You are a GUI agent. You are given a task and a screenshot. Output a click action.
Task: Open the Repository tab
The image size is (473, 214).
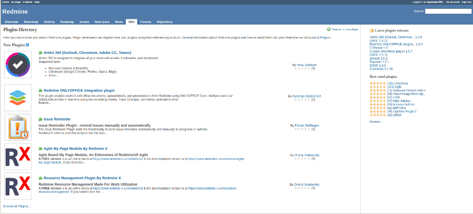165,22
